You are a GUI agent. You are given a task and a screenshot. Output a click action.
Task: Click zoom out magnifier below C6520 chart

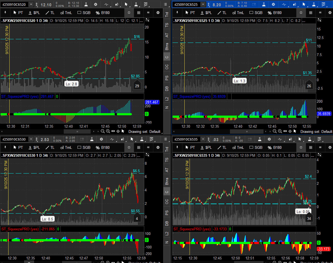103,131
